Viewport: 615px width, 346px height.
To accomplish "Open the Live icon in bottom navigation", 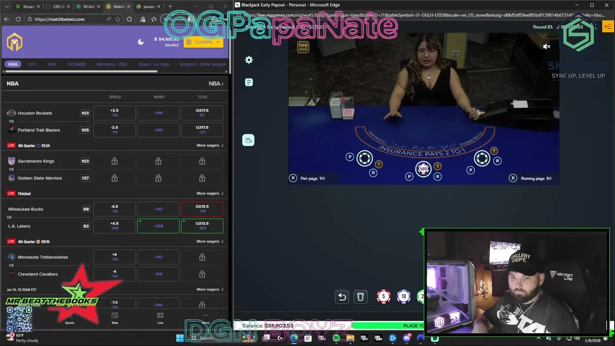I will 160,318.
